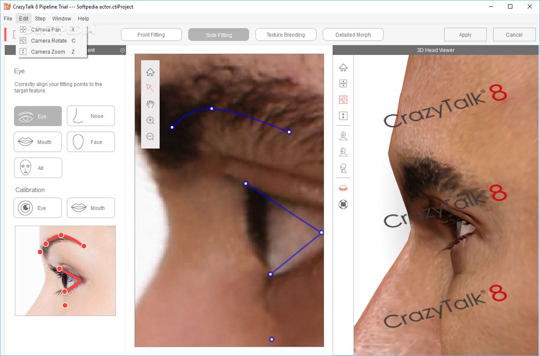
Task: Reset 3D Head Viewer with Home icon
Action: (343, 67)
